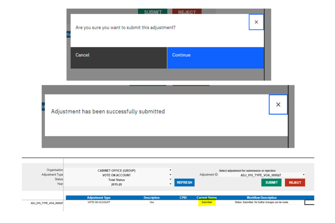Click the Adjustment Type column header
The image size is (335, 223).
98,198
